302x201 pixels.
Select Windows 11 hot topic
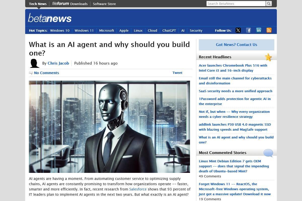click(x=84, y=30)
